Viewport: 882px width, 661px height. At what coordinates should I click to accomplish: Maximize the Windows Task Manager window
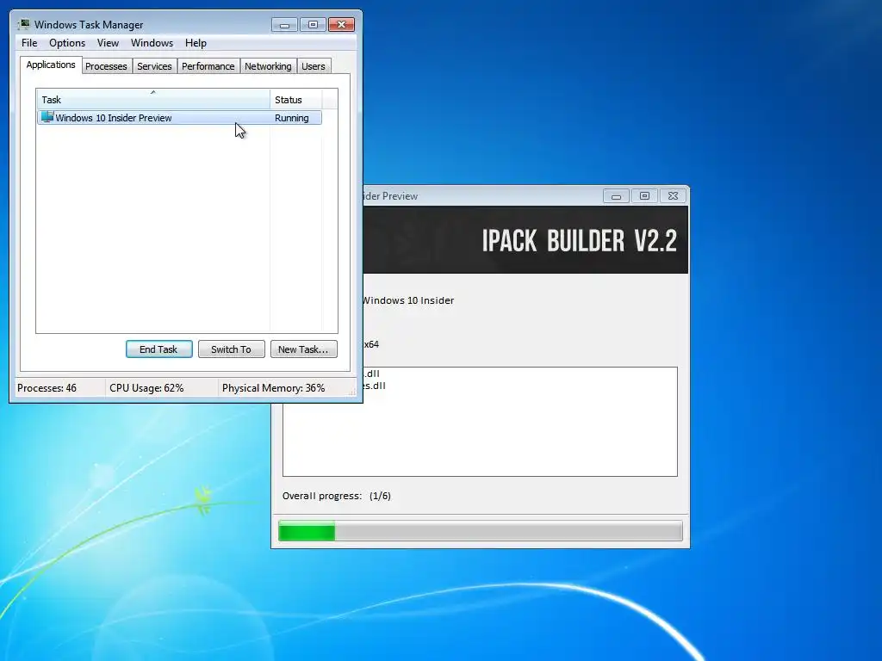313,25
